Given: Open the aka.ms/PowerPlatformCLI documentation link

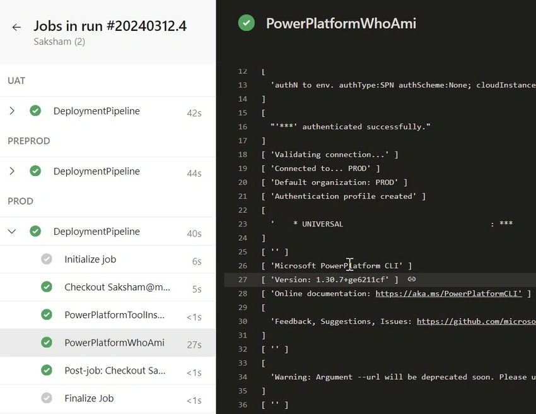Looking at the screenshot, I should coord(448,293).
